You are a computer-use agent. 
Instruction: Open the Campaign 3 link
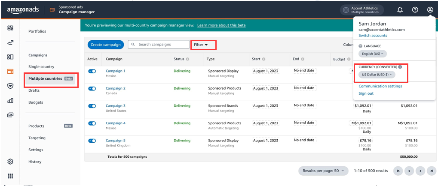click(x=115, y=106)
